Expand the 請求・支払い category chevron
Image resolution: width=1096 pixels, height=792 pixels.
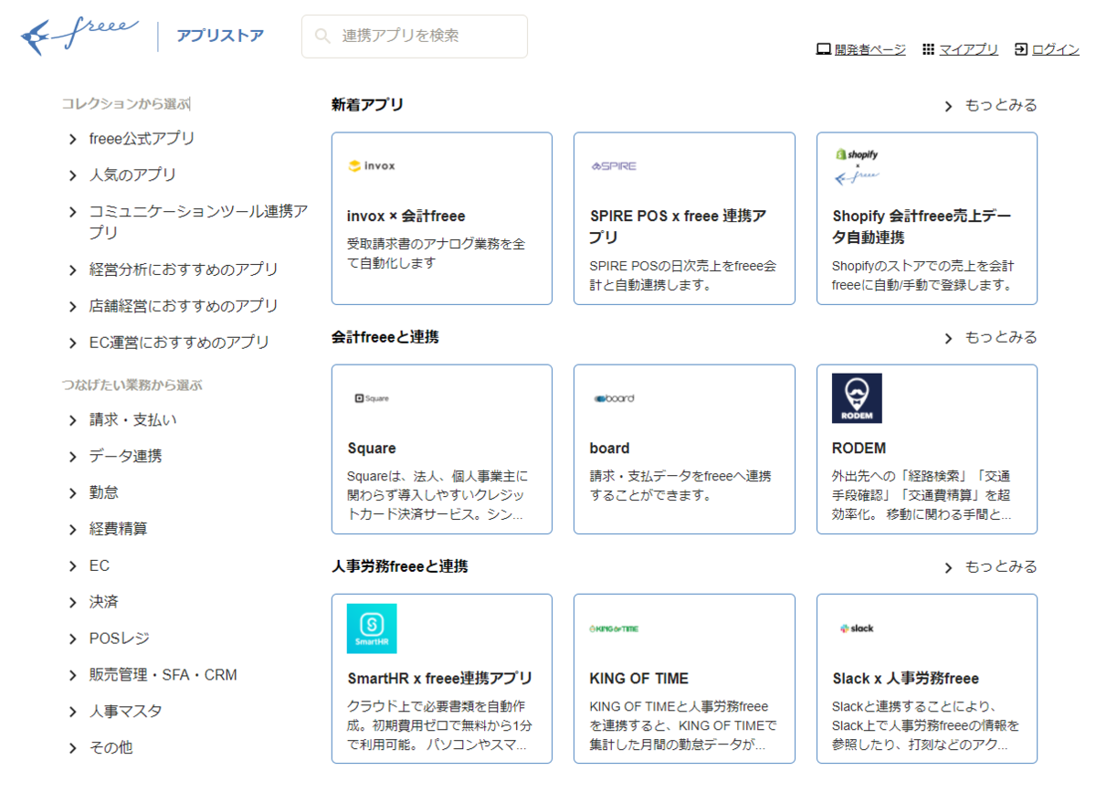(73, 420)
